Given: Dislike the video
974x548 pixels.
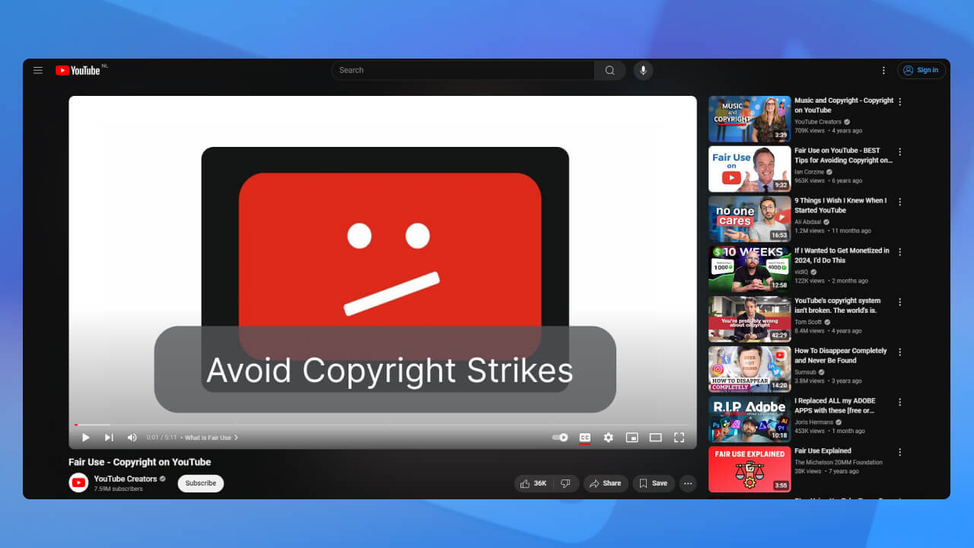Looking at the screenshot, I should 565,483.
